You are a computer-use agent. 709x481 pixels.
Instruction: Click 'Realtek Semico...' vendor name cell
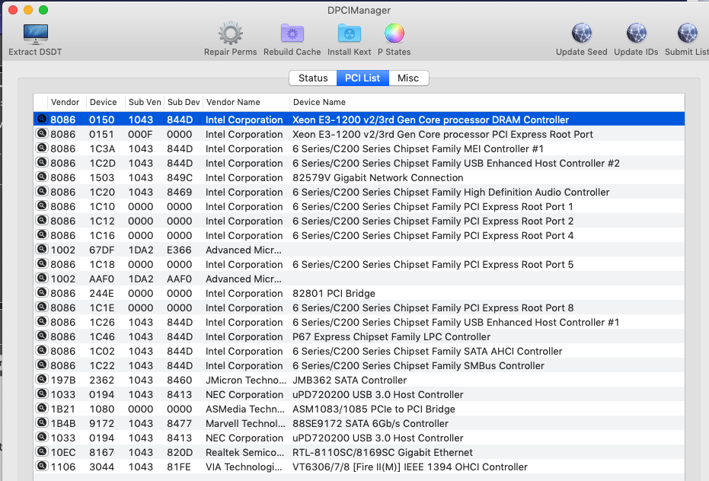point(244,453)
